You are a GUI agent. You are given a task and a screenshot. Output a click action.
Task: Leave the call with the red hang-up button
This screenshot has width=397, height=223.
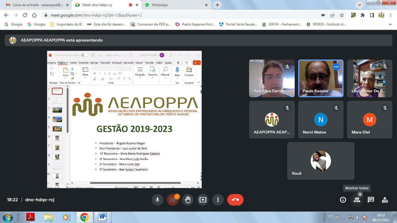235,200
